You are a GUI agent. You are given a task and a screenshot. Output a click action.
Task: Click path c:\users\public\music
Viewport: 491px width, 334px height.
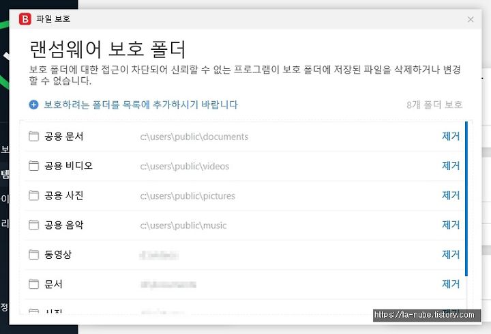point(183,225)
